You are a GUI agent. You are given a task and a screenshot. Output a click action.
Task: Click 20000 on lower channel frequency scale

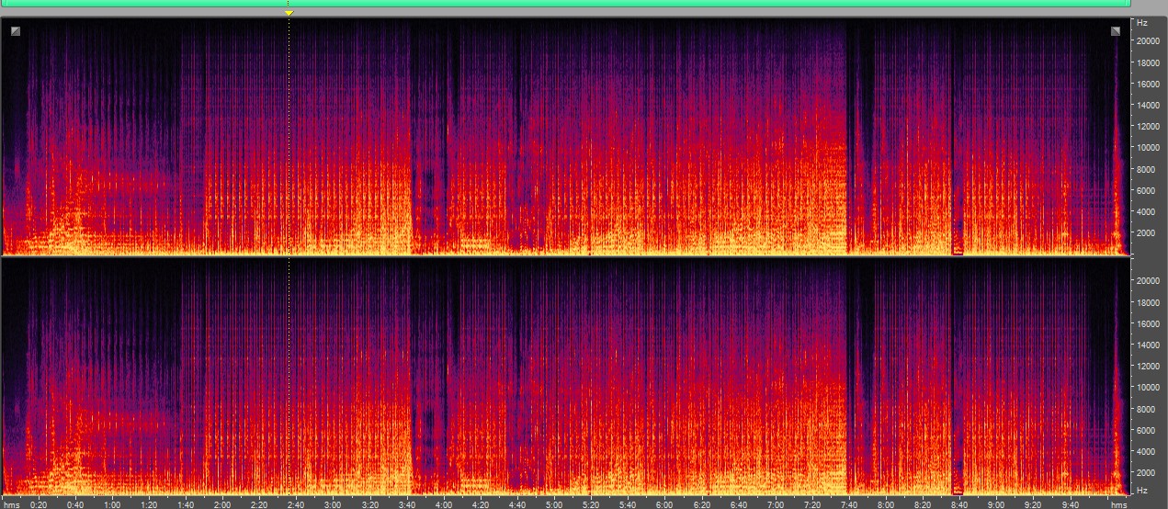(1149, 280)
